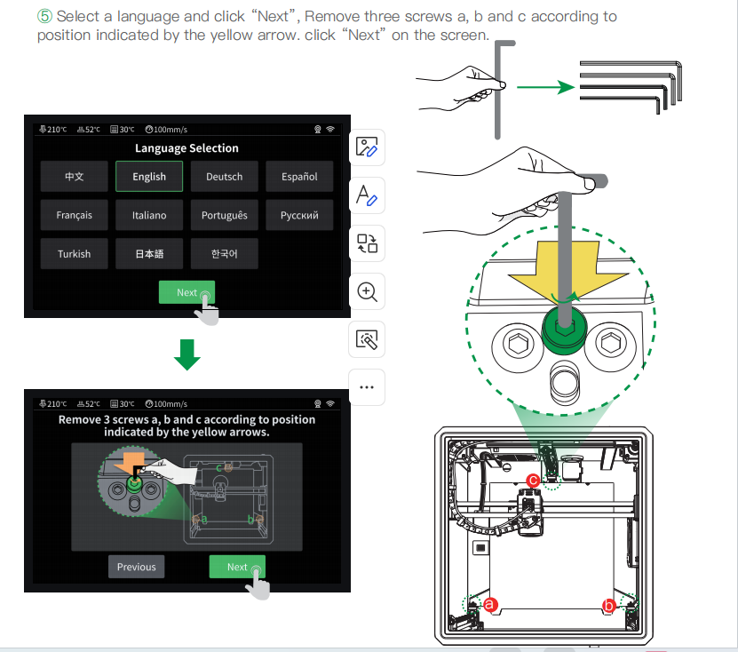Select the edit text tool with letter A
This screenshot has width=738, height=652.
[x=368, y=195]
